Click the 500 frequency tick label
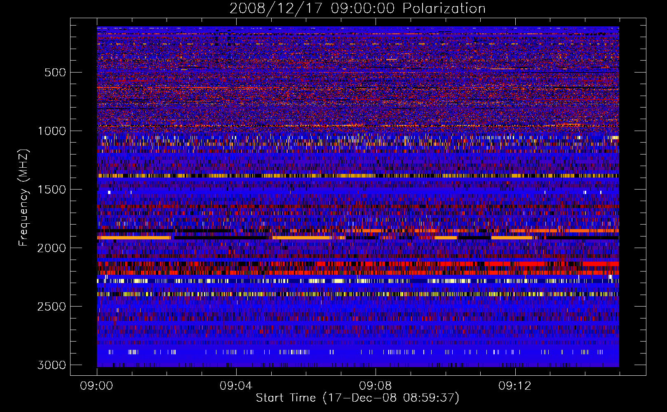Screen dimensions: 667x412 pyautogui.click(x=55, y=73)
